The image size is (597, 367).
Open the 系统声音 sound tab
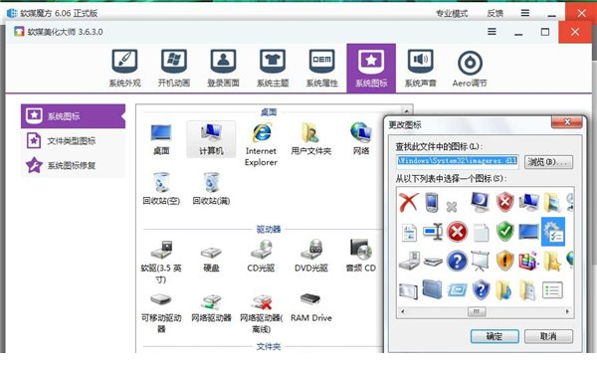420,69
